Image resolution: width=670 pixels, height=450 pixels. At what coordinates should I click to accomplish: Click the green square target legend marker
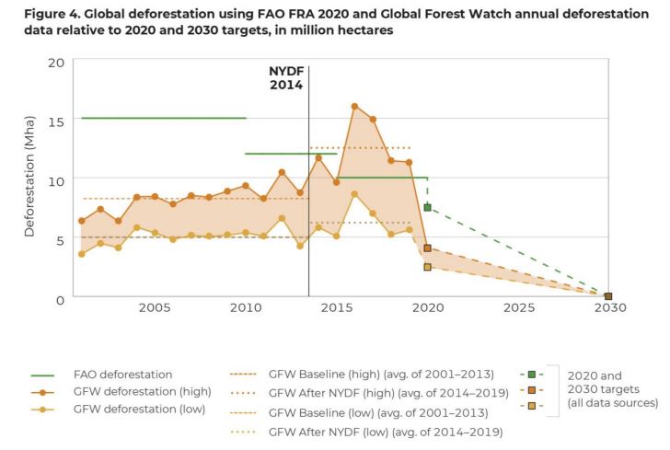pos(532,375)
